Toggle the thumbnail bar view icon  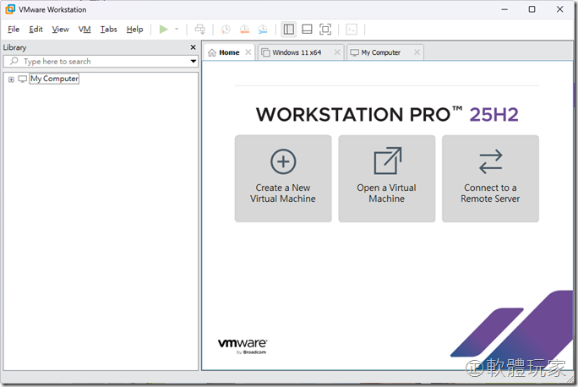[x=307, y=29]
